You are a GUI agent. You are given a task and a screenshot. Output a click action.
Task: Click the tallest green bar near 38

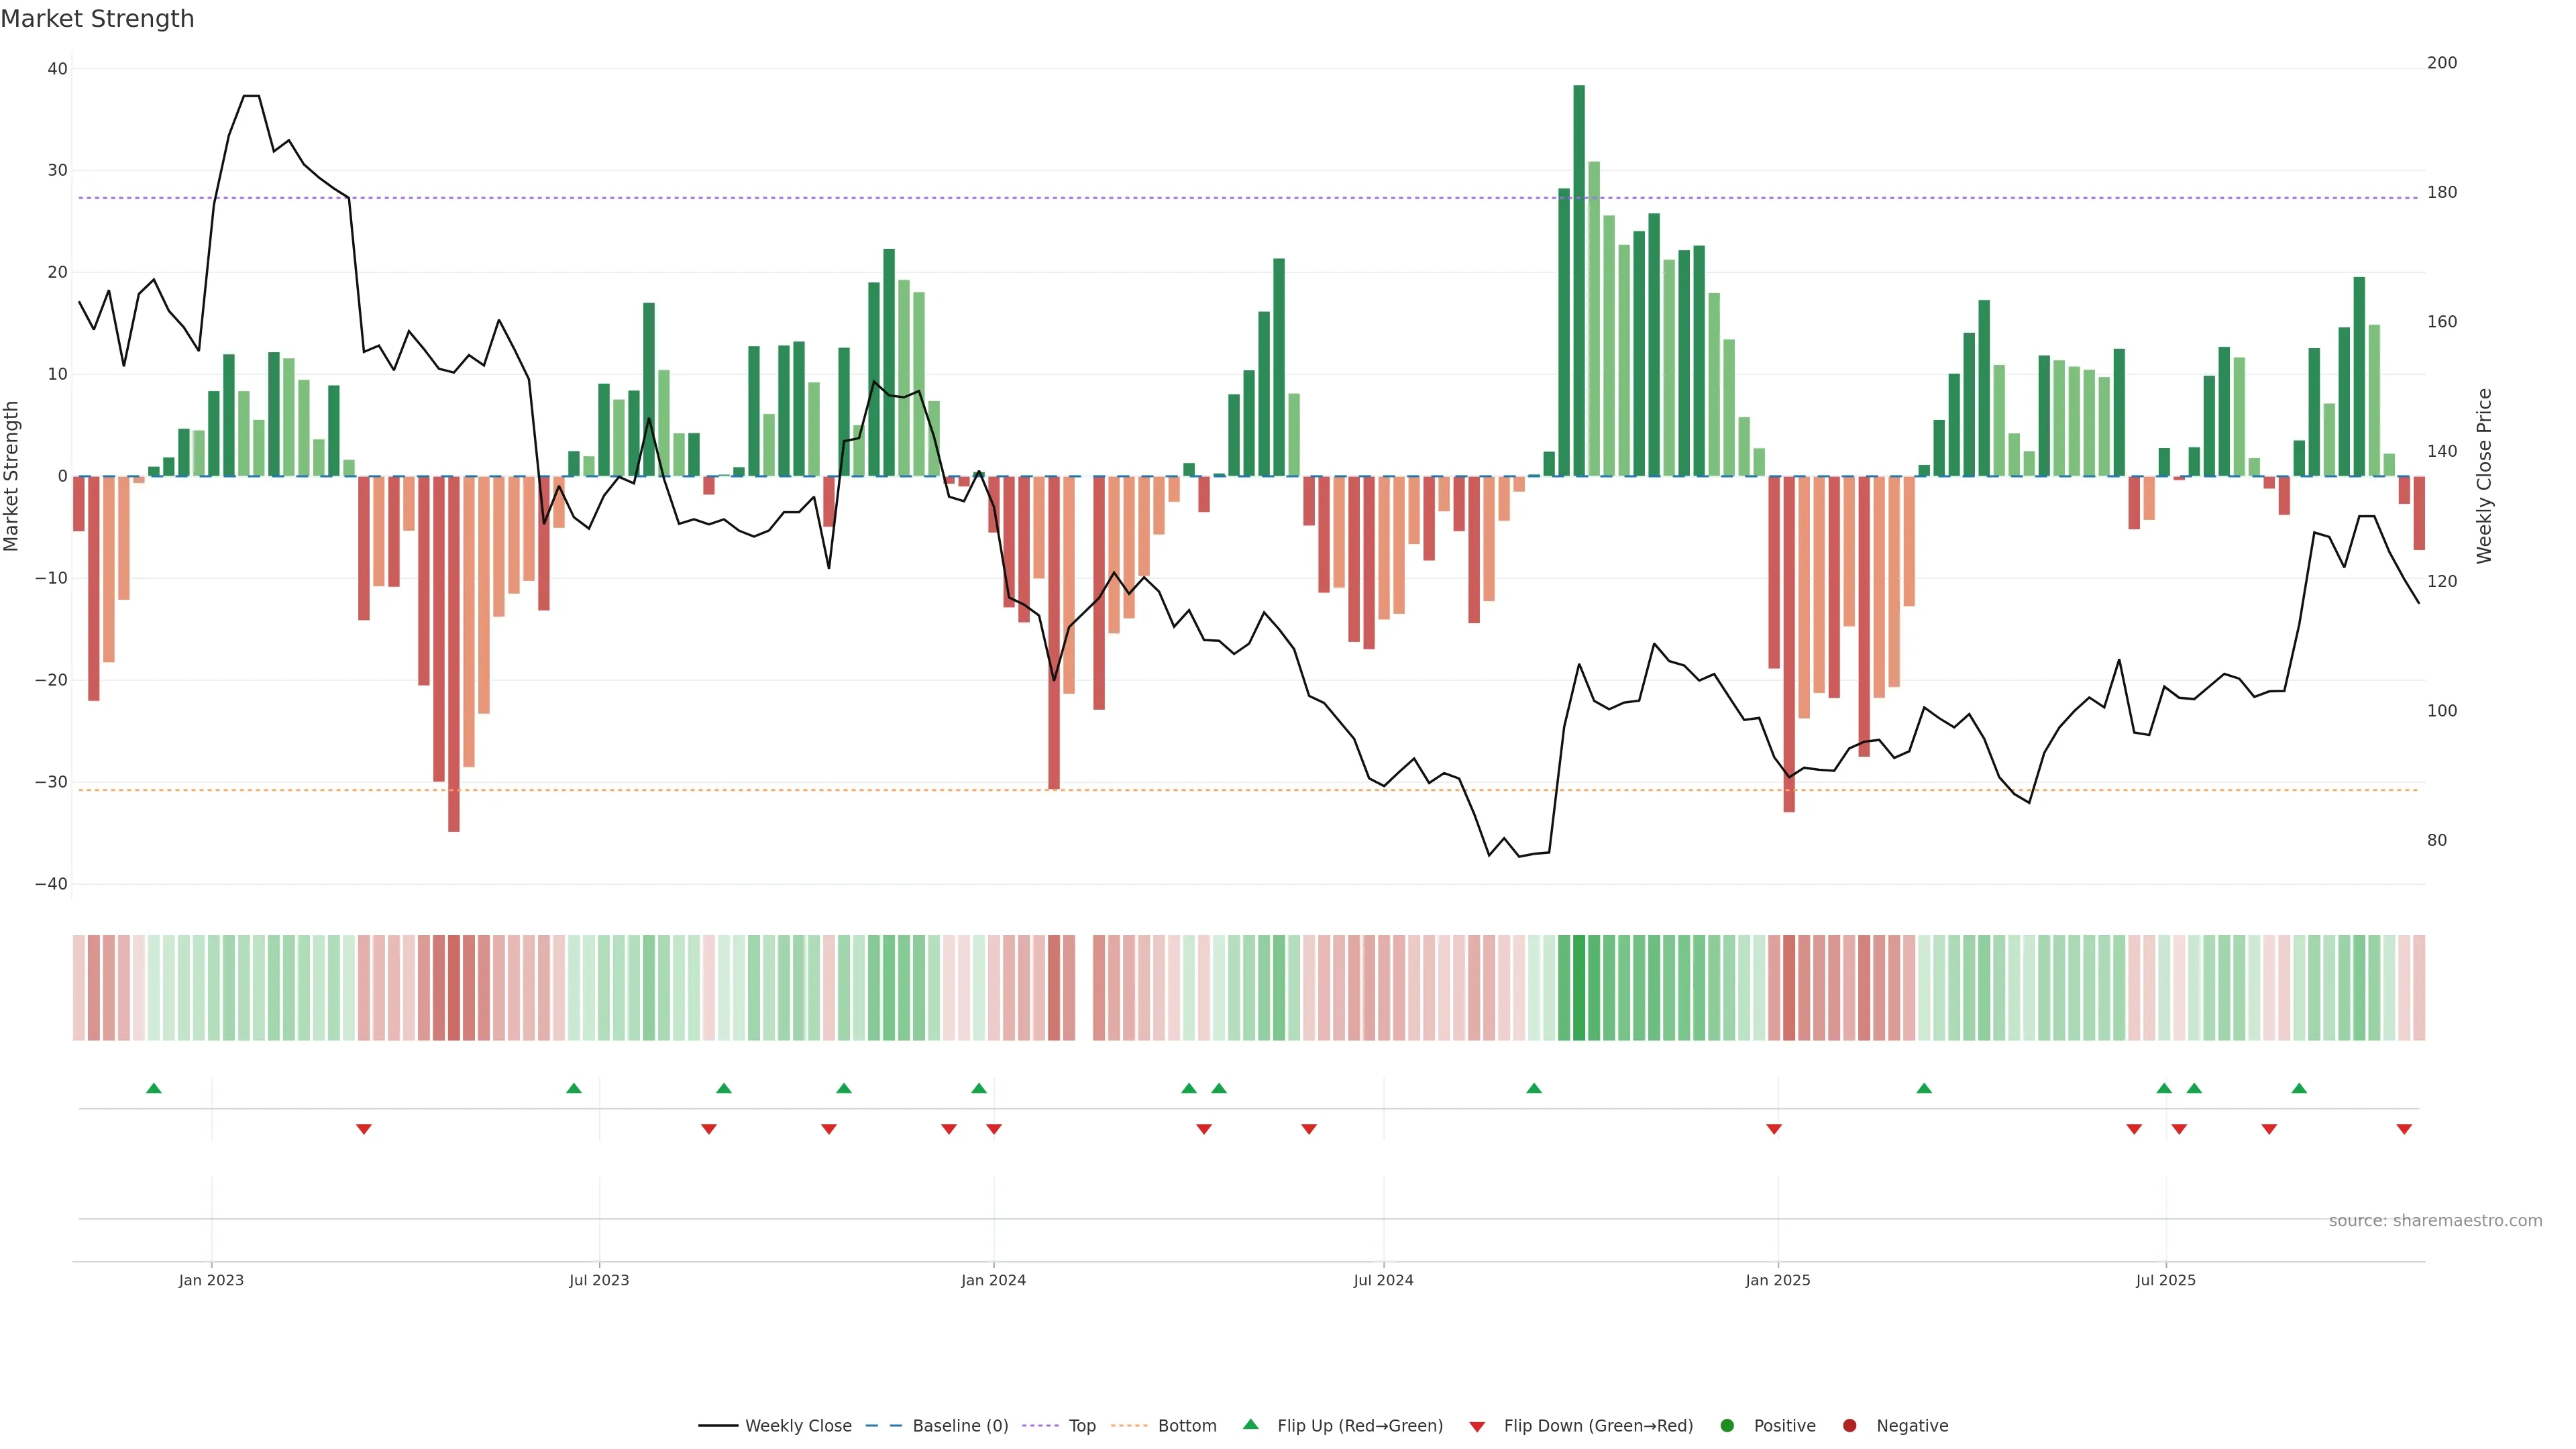pyautogui.click(x=1579, y=280)
